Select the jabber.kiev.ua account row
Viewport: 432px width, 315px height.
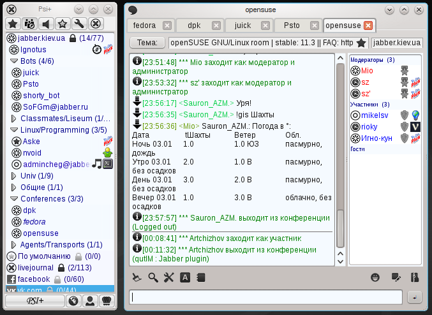pyautogui.click(x=60, y=38)
